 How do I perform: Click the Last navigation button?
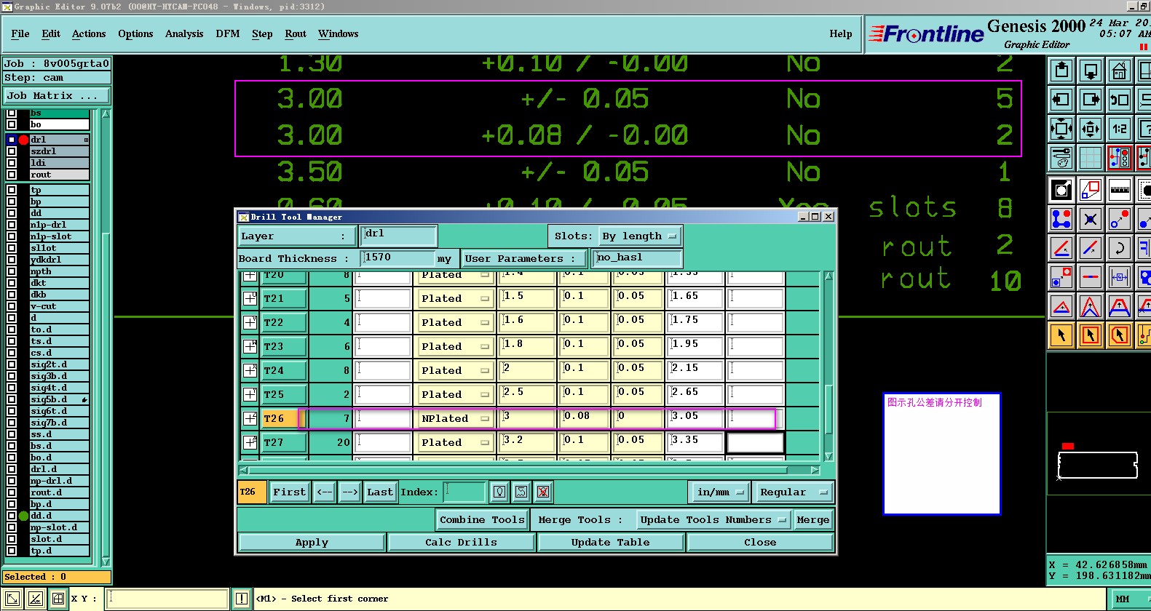380,492
